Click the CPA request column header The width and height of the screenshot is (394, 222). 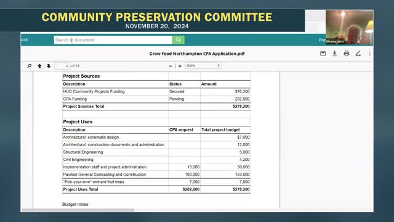[181, 130]
